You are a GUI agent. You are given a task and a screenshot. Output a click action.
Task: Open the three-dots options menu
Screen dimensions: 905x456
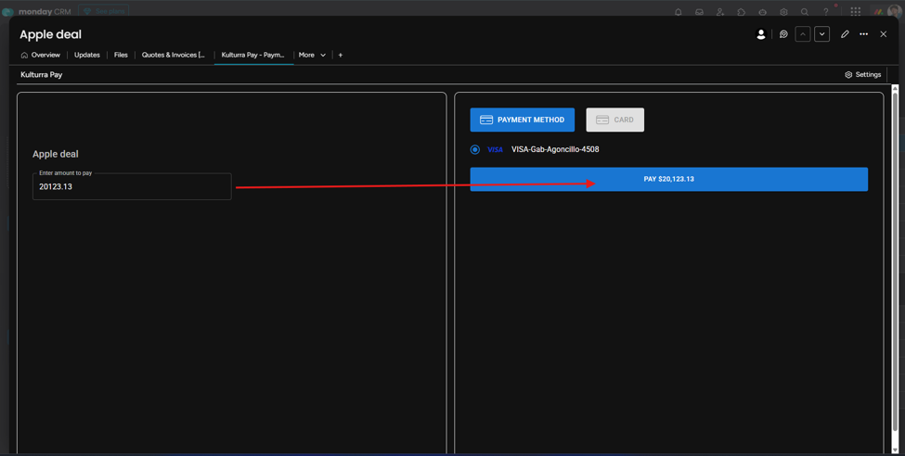coord(863,34)
